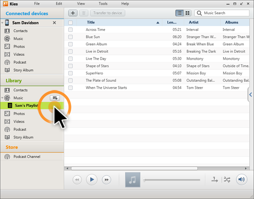Sort by Title column arrow

pyautogui.click(x=158, y=23)
